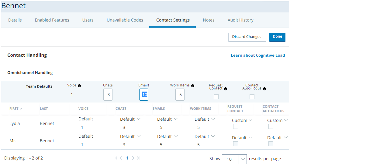Check the team default Request Contact checkbox

(x=216, y=97)
